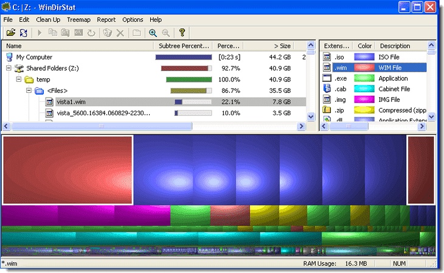Click the .img extension icon
The image size is (444, 273).
click(x=327, y=99)
